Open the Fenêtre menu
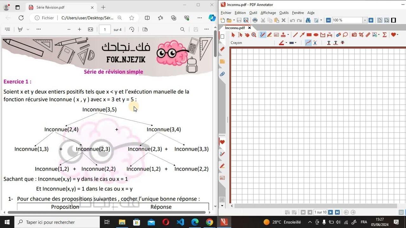This screenshot has width=406, height=228. pyautogui.click(x=298, y=13)
